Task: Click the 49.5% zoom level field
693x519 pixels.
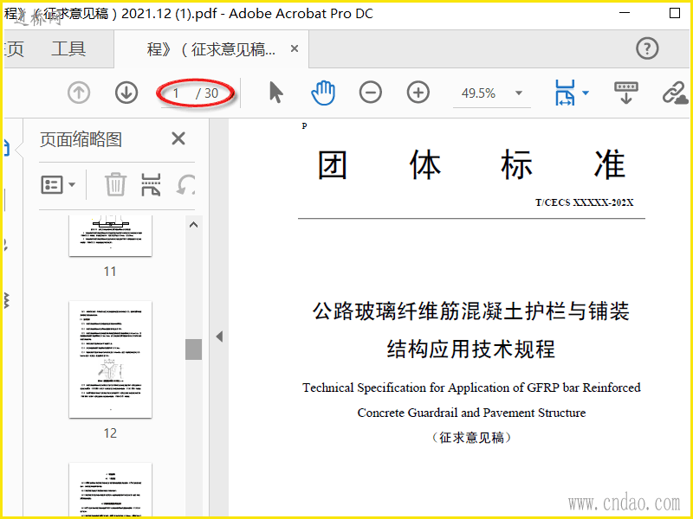Action: (479, 93)
